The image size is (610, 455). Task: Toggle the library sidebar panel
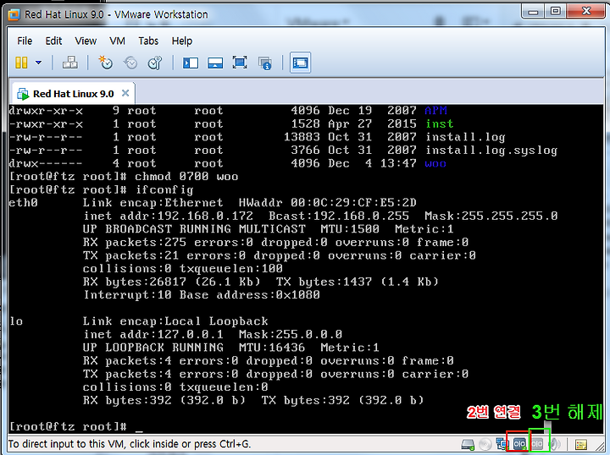(x=191, y=63)
